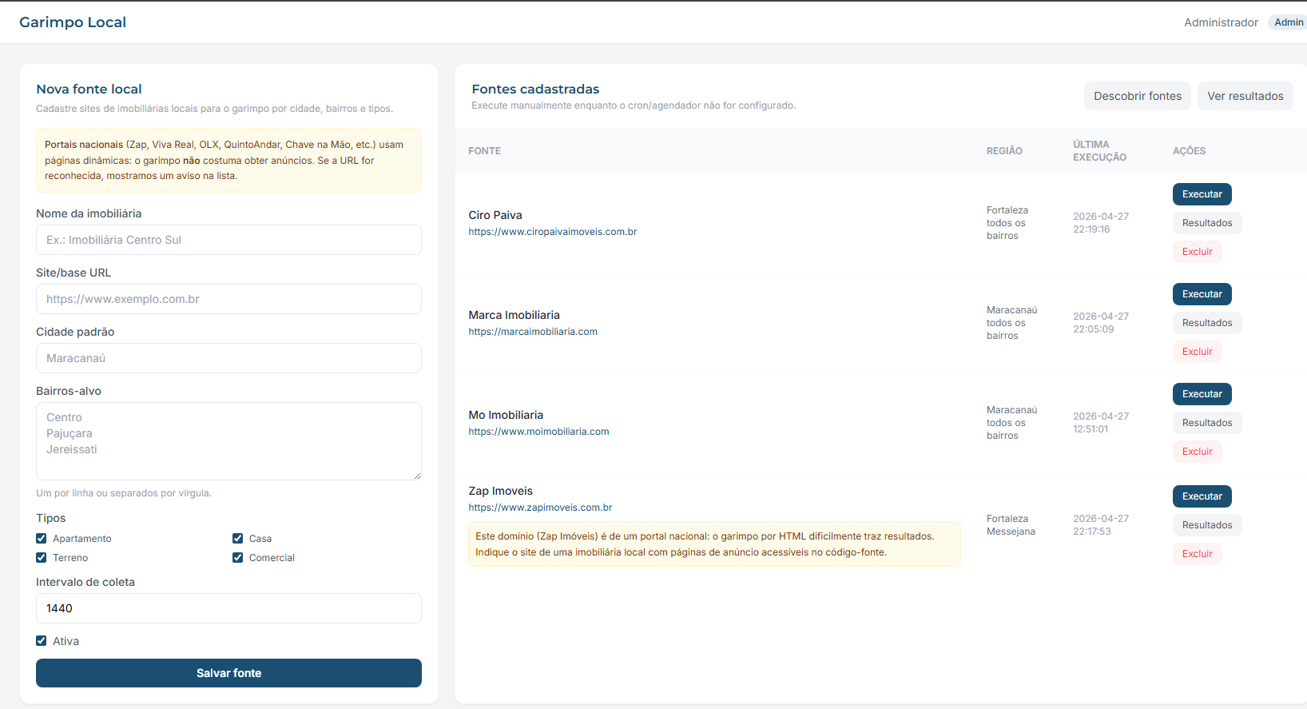This screenshot has height=709, width=1307.
Task: Click timestamp 2026-04-27 22:17:53
Action: point(1101,525)
